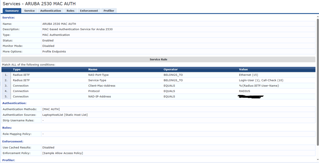
Task: Click the %{Radius:IETF:User-Name} value
Action: (259, 86)
